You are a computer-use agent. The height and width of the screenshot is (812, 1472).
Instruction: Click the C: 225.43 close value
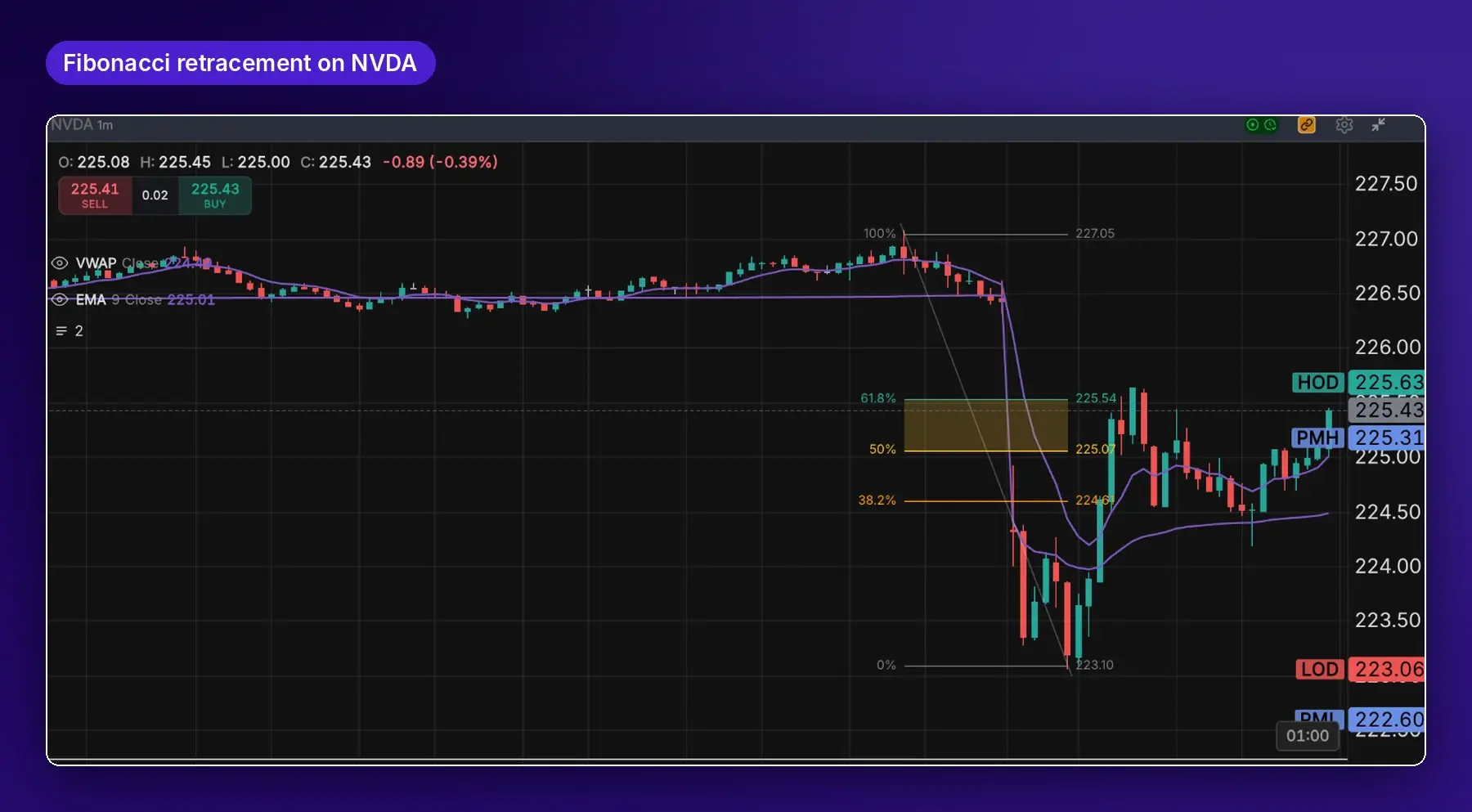[x=335, y=162]
